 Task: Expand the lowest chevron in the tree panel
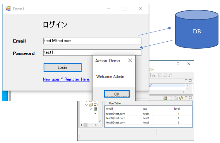(95, 113)
